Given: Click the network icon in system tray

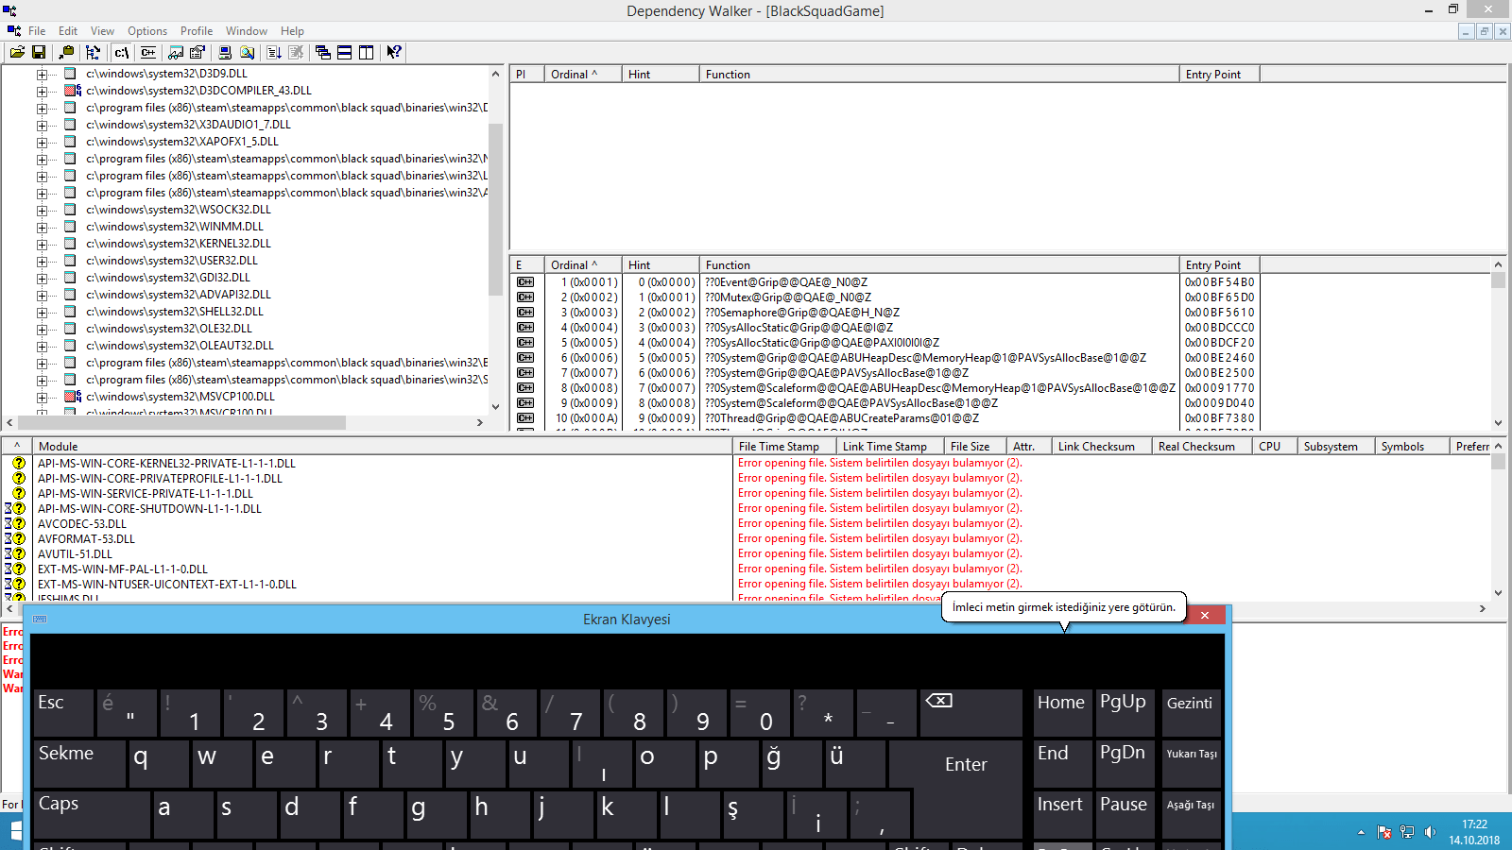Looking at the screenshot, I should click(1407, 832).
